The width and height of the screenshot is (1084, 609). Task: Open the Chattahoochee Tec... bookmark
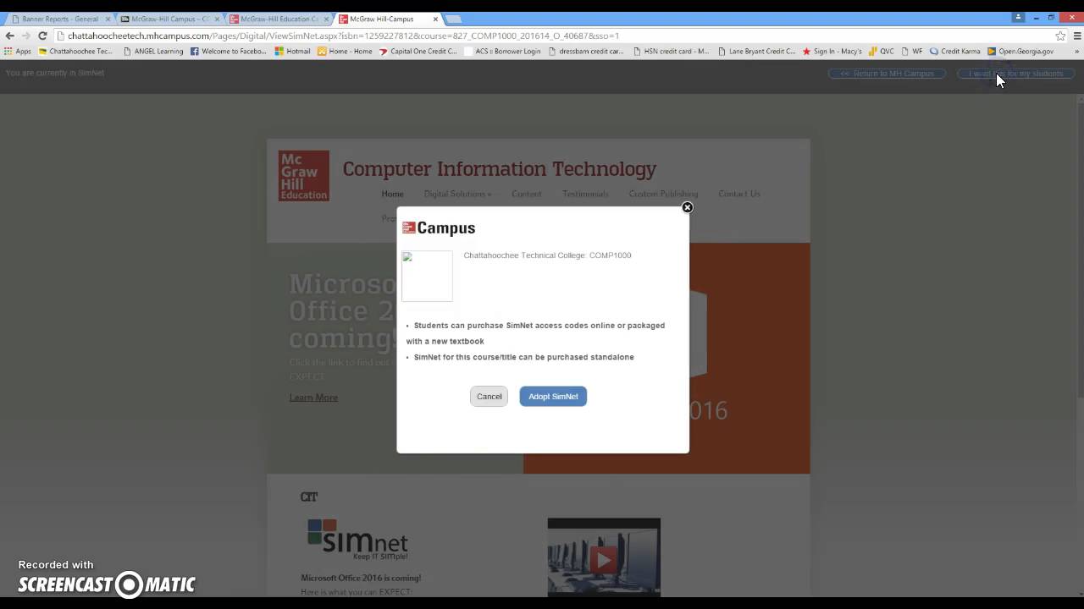[75, 51]
